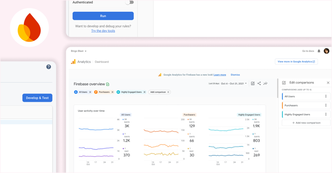Open the edit comparisons icon beside date range
This screenshot has width=332, height=173.
pyautogui.click(x=253, y=83)
